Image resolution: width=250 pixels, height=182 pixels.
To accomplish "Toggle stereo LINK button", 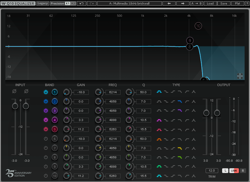I will click(234, 171).
